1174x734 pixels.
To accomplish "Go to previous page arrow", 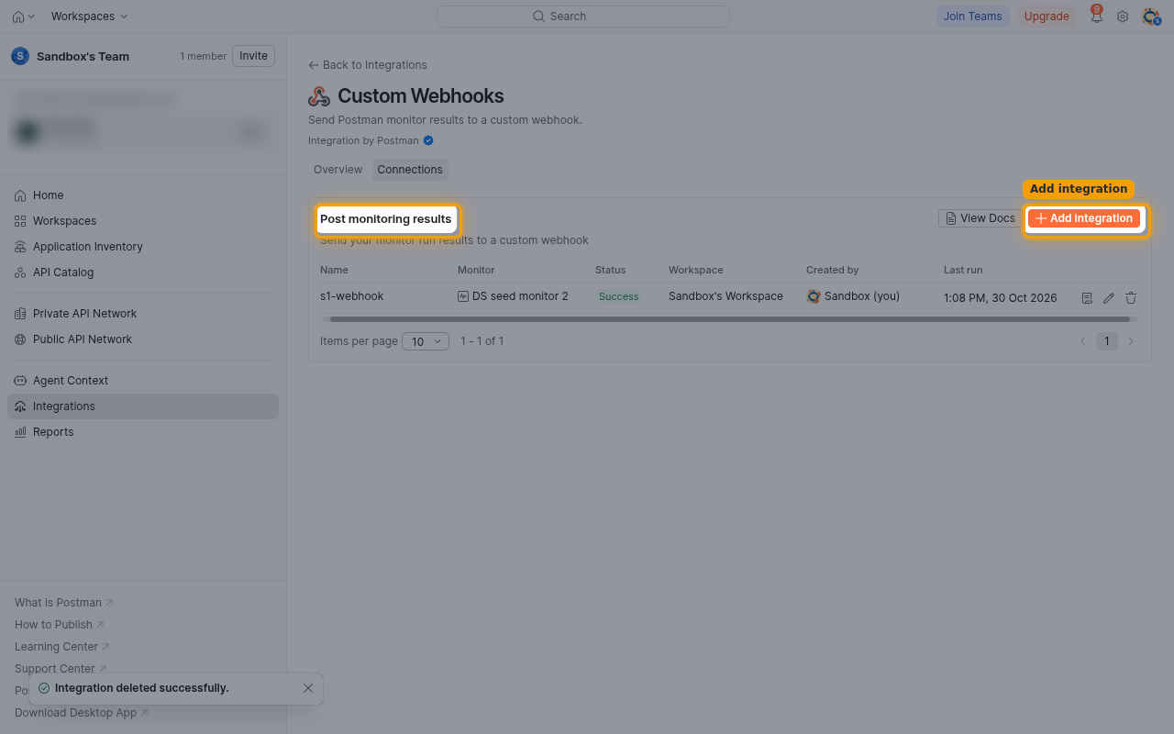I will tap(1083, 341).
